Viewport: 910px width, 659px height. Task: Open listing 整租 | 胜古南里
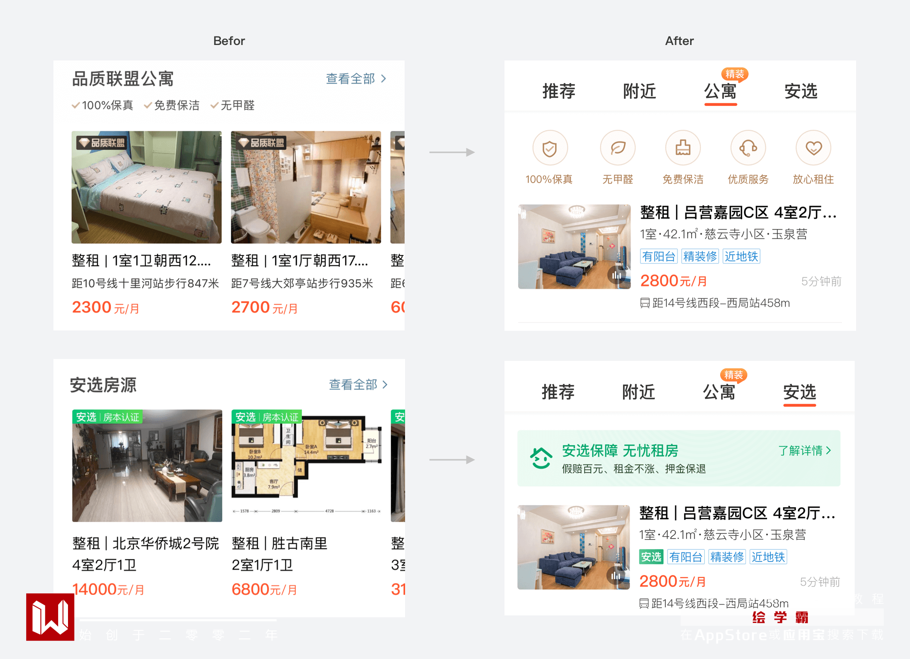(279, 544)
